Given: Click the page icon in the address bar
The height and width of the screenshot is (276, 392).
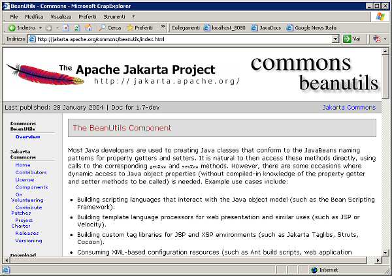Looking at the screenshot, I should [32, 39].
